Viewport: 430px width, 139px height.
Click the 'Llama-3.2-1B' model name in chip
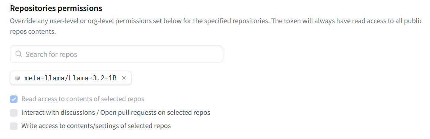coord(93,78)
